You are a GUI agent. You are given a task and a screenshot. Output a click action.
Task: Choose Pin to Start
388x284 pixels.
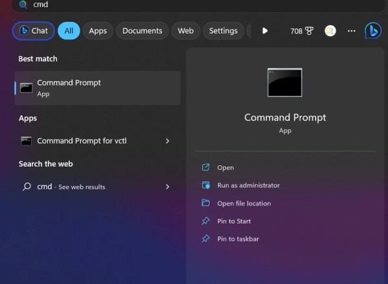pos(234,221)
